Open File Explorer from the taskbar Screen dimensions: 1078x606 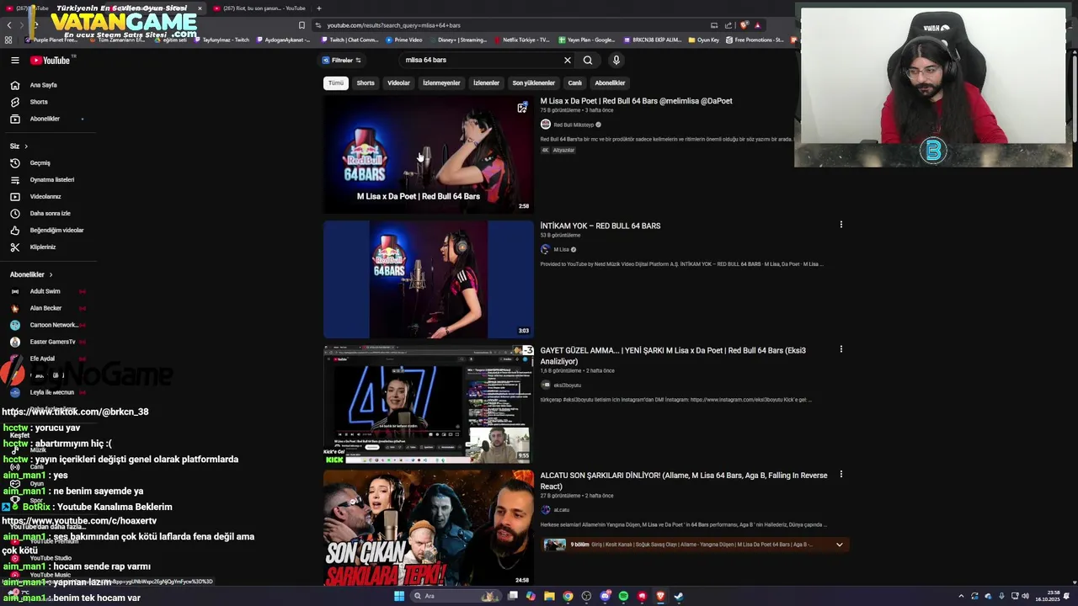click(549, 596)
